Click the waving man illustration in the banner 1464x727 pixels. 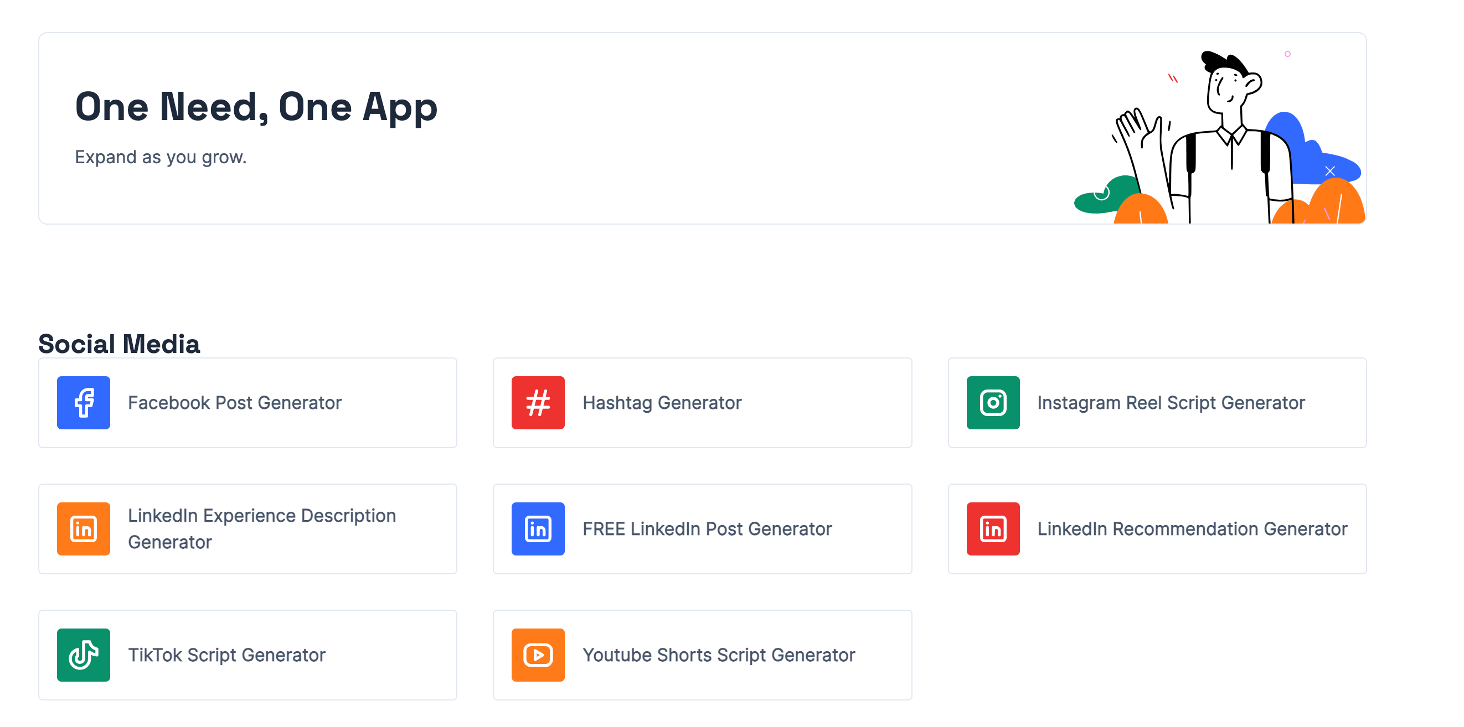tap(1220, 137)
